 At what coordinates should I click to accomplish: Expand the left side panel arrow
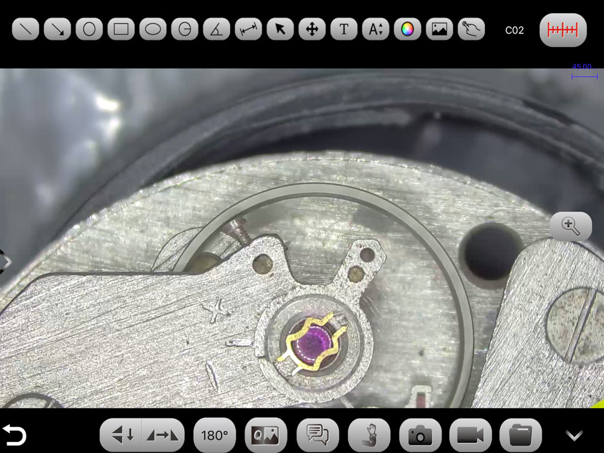coord(5,262)
